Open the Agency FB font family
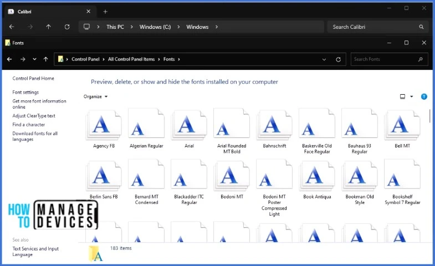Viewport: 435px width, 266px height. (104, 129)
